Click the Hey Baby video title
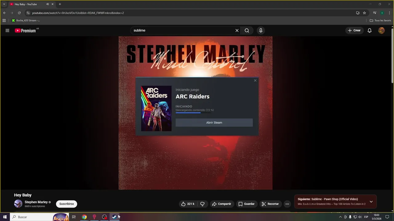The height and width of the screenshot is (221, 394). [x=23, y=195]
